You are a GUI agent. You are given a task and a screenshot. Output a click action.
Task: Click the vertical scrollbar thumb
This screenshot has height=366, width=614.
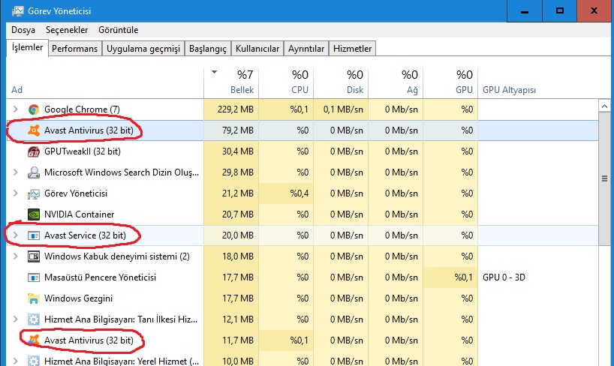pyautogui.click(x=604, y=178)
